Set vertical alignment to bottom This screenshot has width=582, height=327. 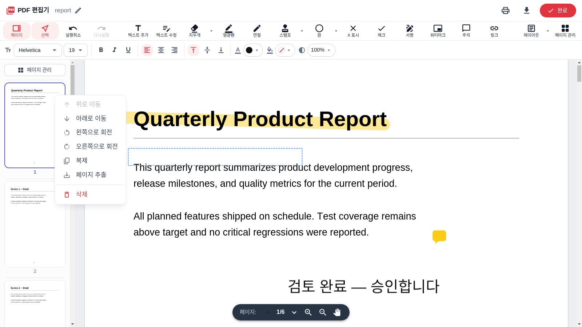coord(221,50)
